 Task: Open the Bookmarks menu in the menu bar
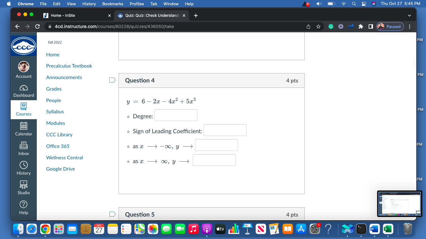click(x=113, y=4)
